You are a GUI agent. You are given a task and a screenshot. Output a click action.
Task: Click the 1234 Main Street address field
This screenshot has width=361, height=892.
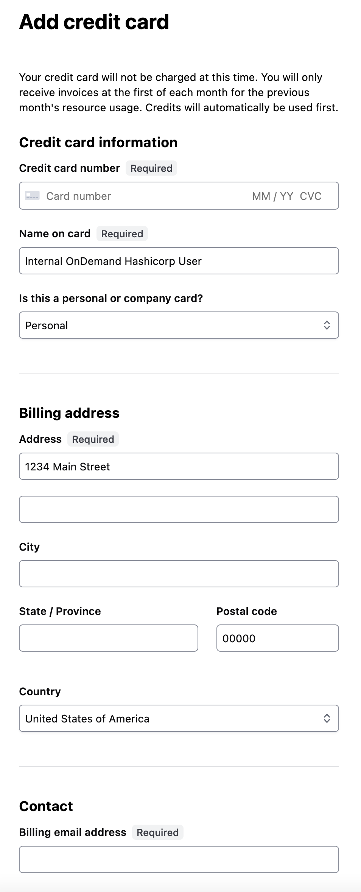click(x=179, y=467)
